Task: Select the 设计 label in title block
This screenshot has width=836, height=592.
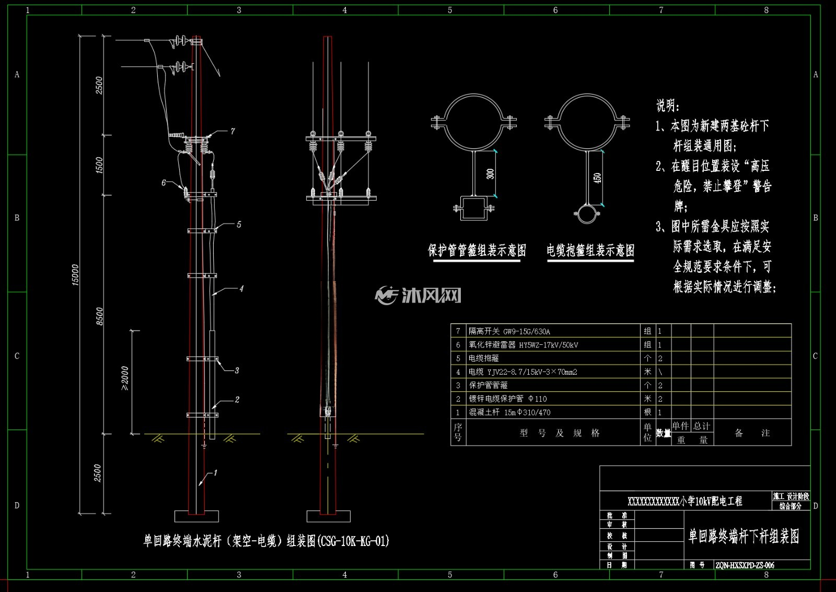Action: (x=617, y=546)
